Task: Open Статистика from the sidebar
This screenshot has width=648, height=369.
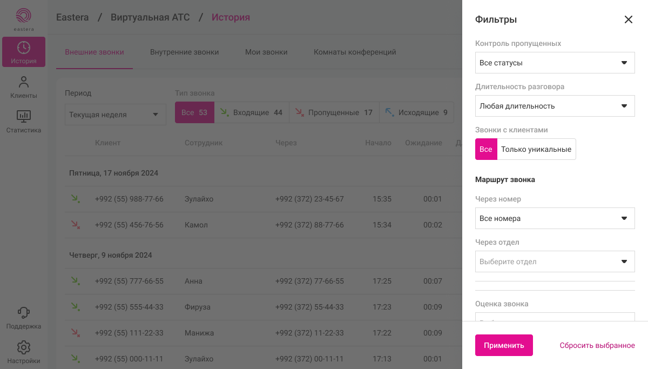Action: (24, 122)
